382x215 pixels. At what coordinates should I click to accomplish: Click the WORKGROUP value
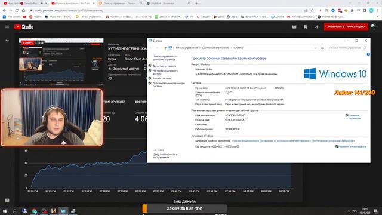click(x=232, y=129)
